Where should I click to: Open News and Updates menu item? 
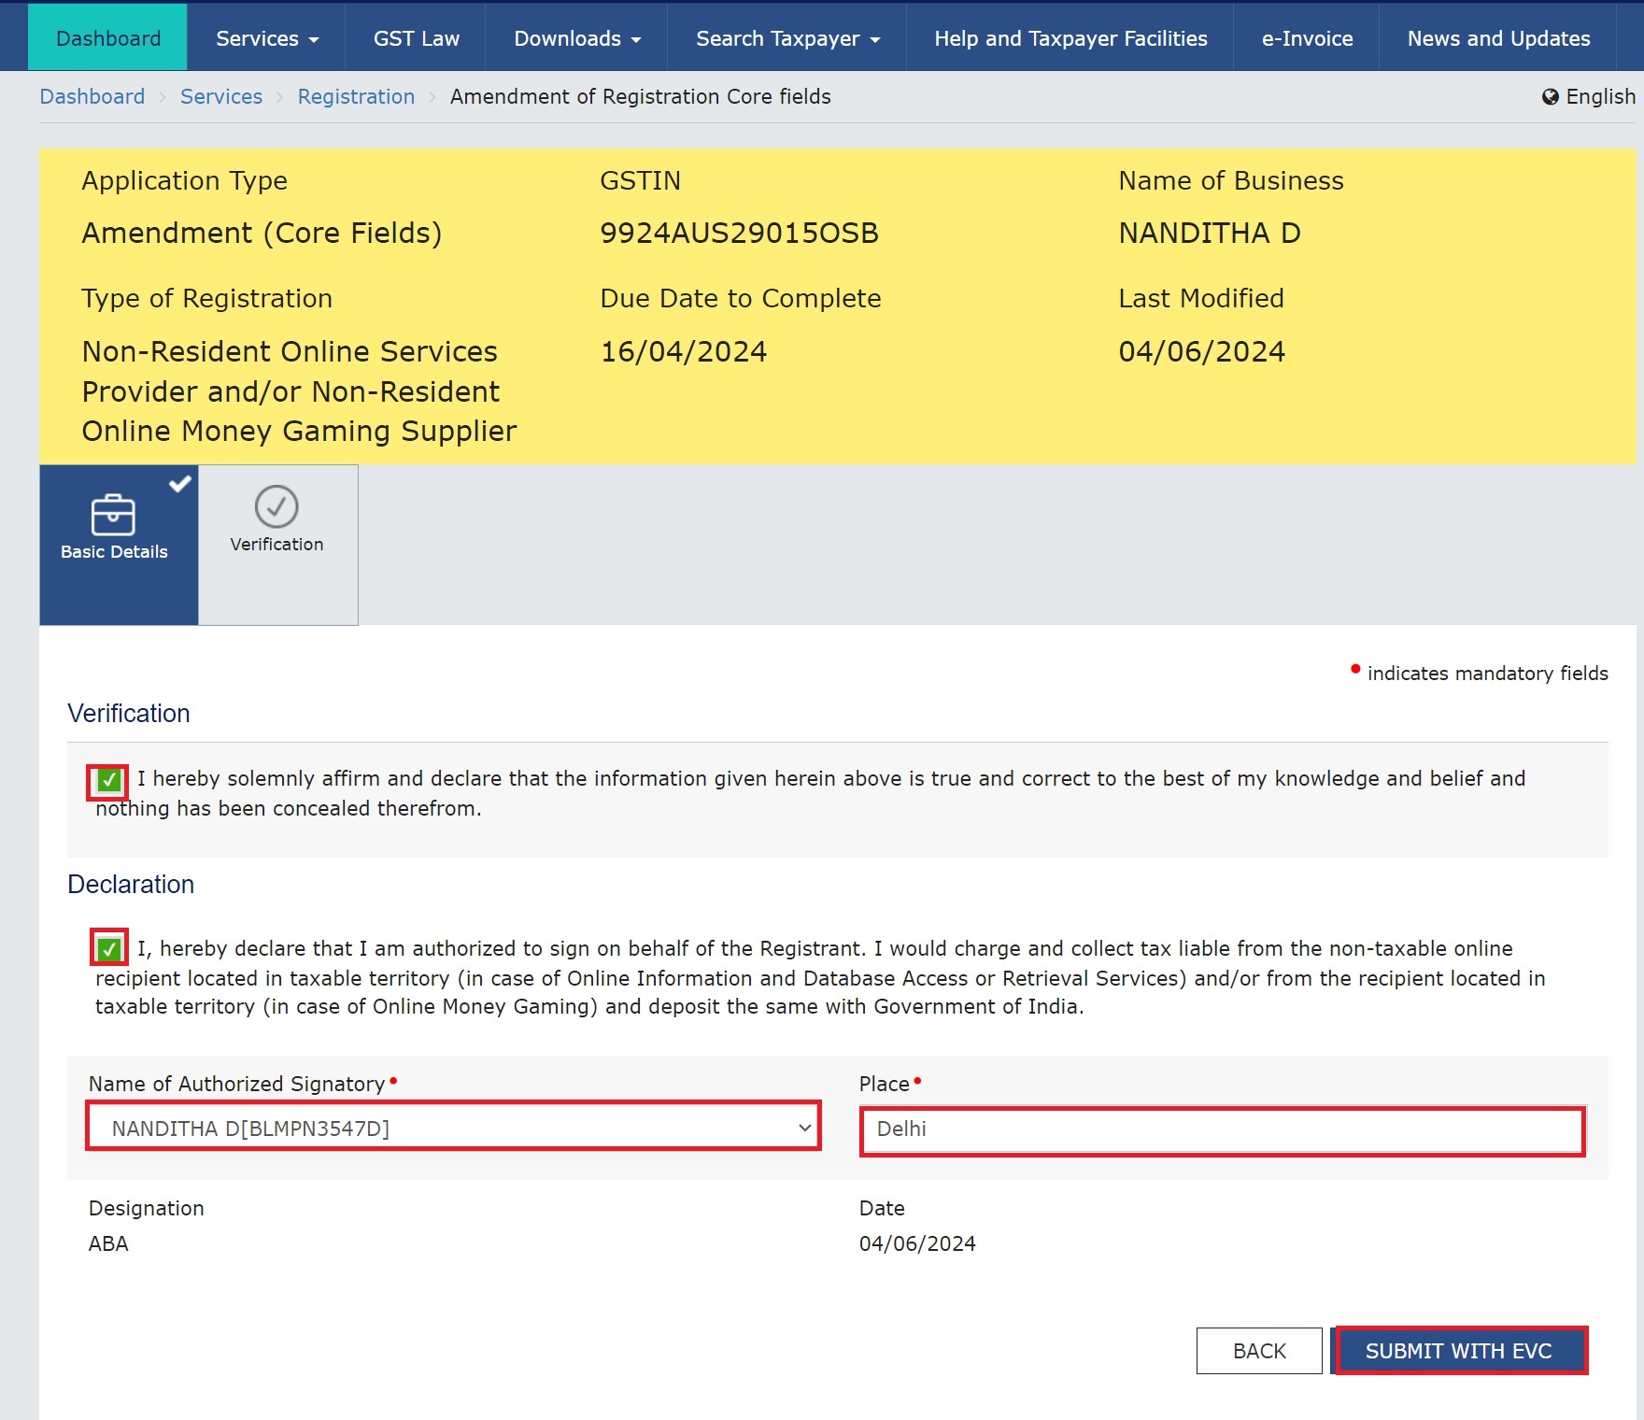pos(1498,38)
